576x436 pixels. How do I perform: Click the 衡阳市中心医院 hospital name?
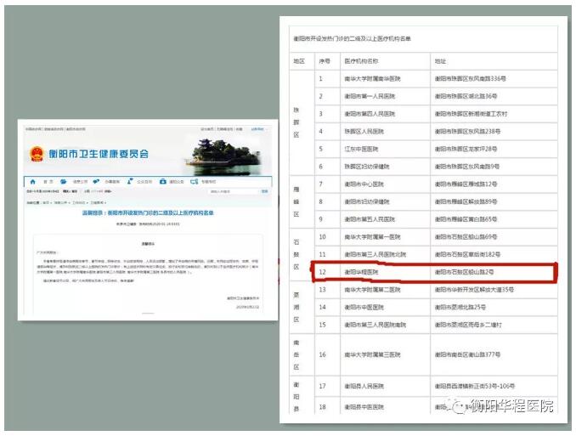click(365, 184)
